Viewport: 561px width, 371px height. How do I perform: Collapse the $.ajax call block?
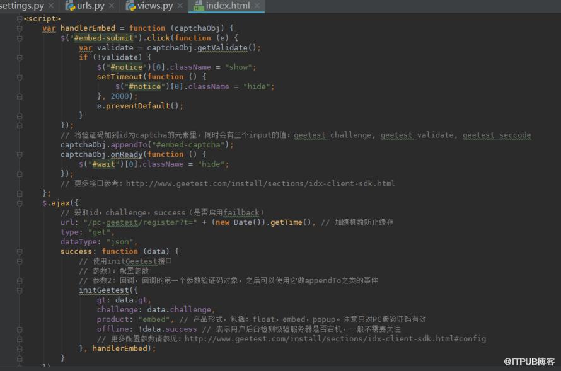click(20, 203)
